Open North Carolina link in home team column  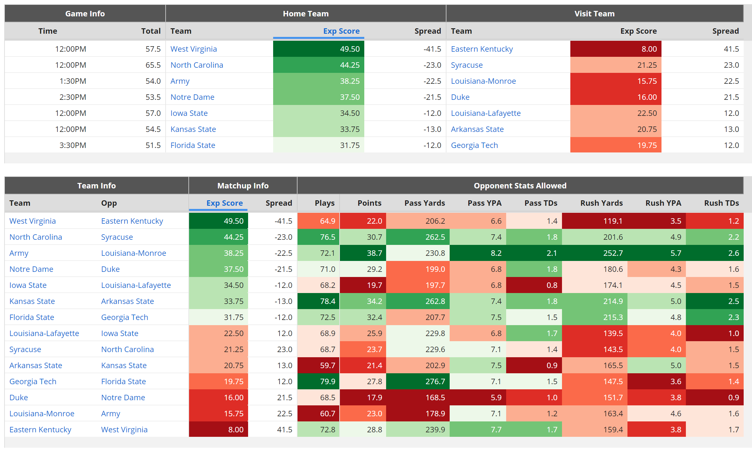[x=197, y=65]
